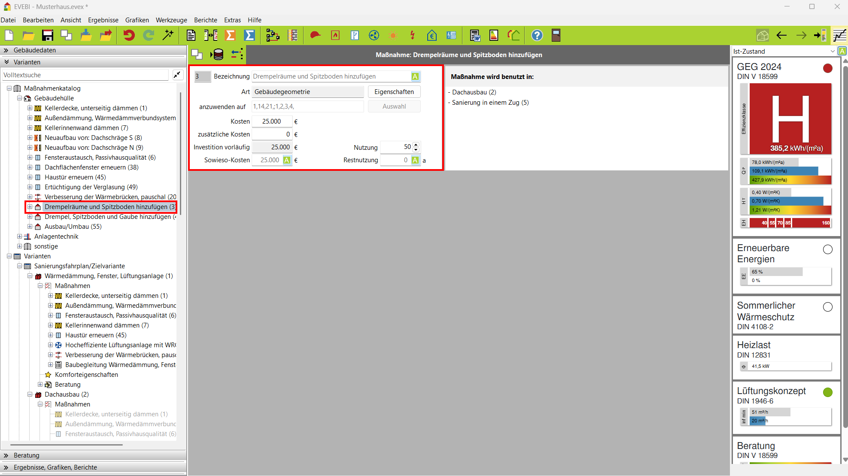The height and width of the screenshot is (476, 848).
Task: Click the orange sigma calculation icon
Action: 230,35
